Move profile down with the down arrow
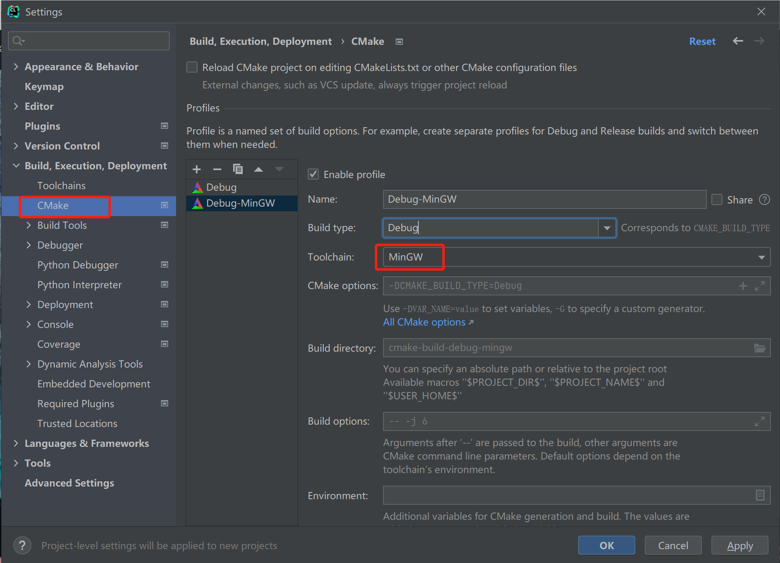The height and width of the screenshot is (563, 780). pos(279,169)
